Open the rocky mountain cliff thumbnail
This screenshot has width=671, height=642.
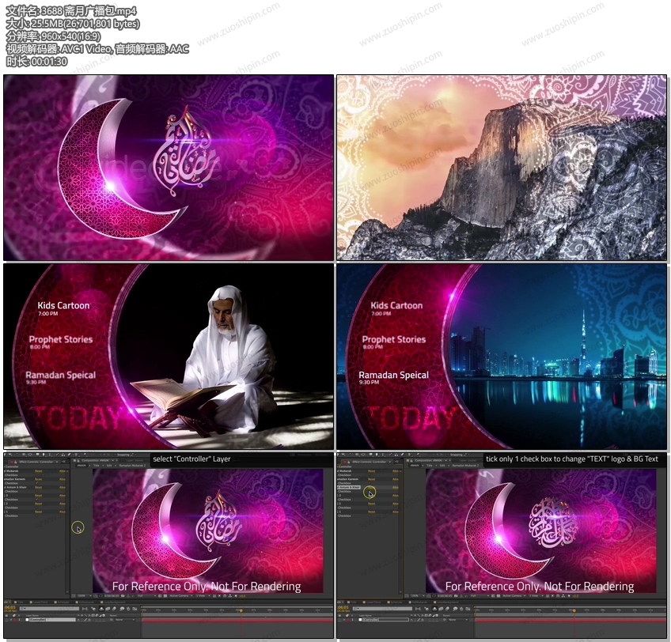click(x=502, y=168)
